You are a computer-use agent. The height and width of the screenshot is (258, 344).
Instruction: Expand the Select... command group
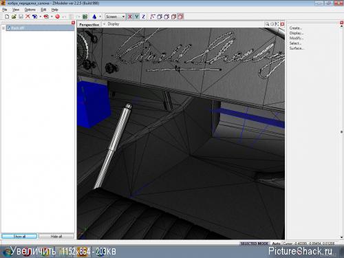click(x=295, y=43)
